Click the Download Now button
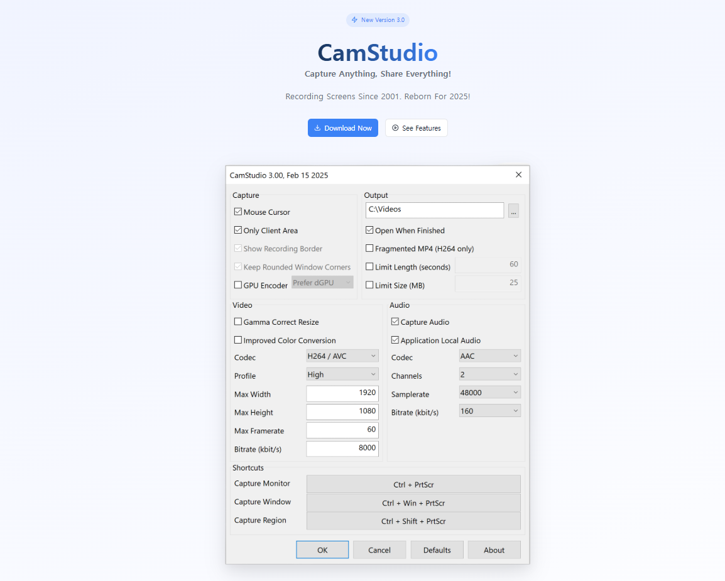This screenshot has width=725, height=581. point(342,128)
